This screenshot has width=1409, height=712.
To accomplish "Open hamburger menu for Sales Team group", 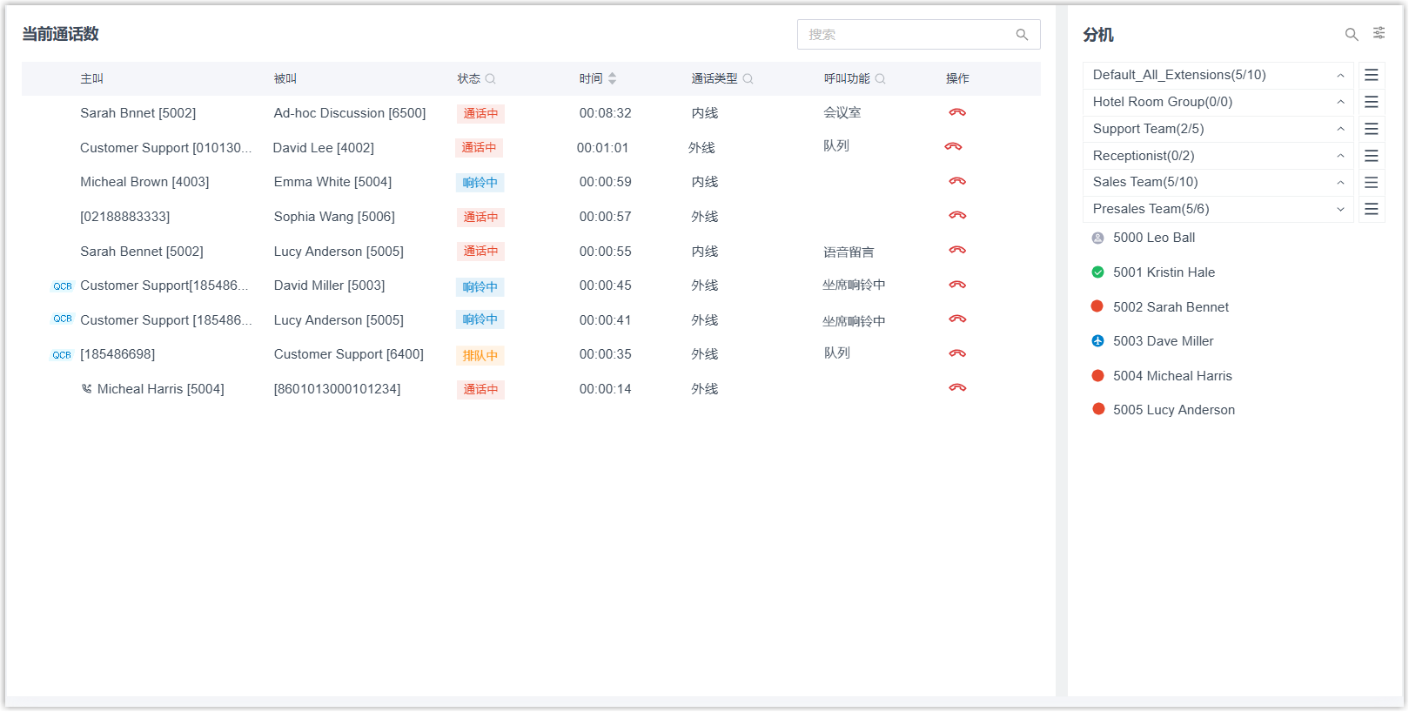I will tap(1371, 183).
